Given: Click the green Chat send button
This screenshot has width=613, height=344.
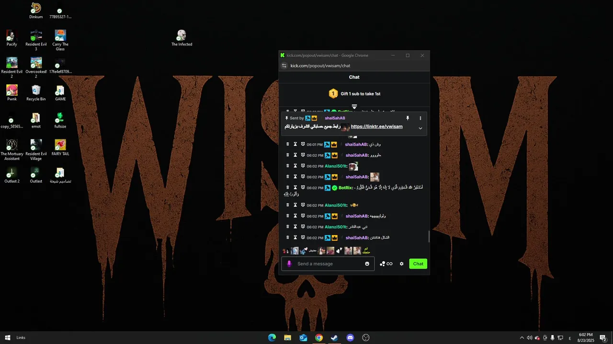Looking at the screenshot, I should (418, 264).
